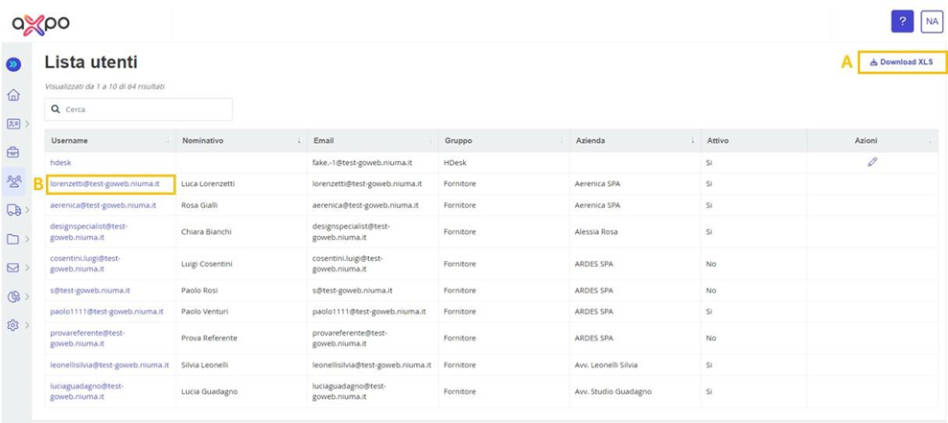Open the envelope mail sidebar icon

(x=13, y=268)
